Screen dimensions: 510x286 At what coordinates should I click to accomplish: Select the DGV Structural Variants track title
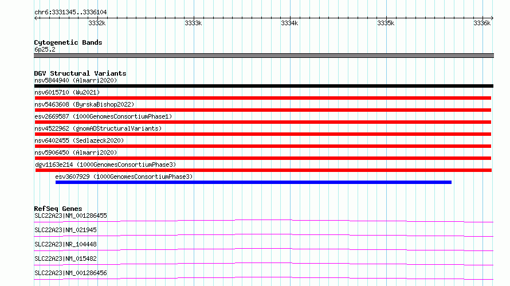pos(80,73)
